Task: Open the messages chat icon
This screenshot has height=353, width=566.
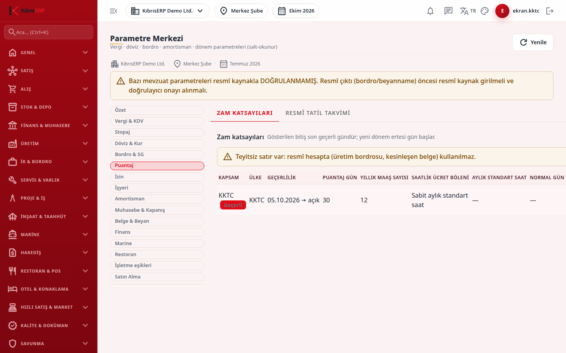Action: point(448,11)
